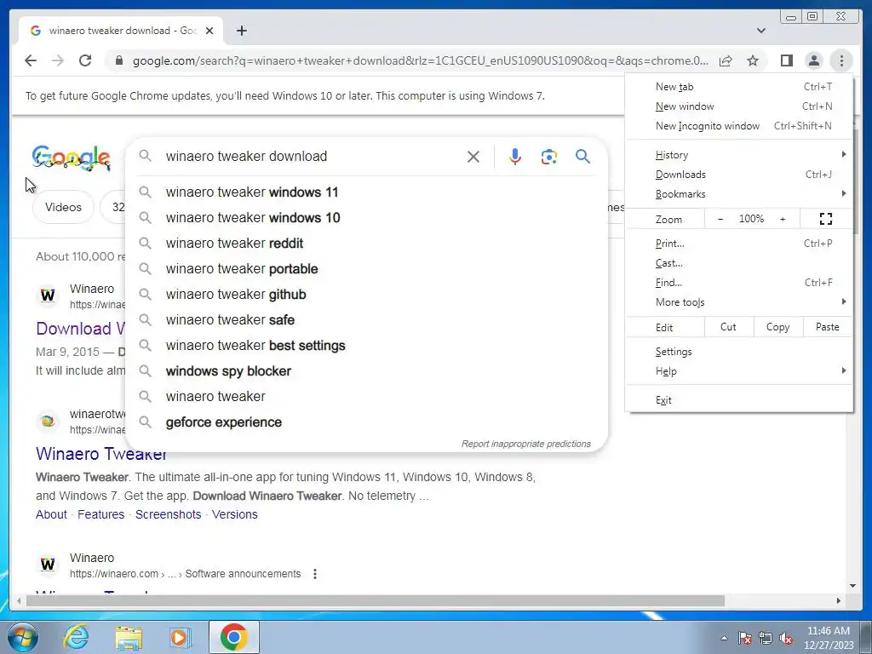Show hidden tray icons arrow

tap(724, 639)
